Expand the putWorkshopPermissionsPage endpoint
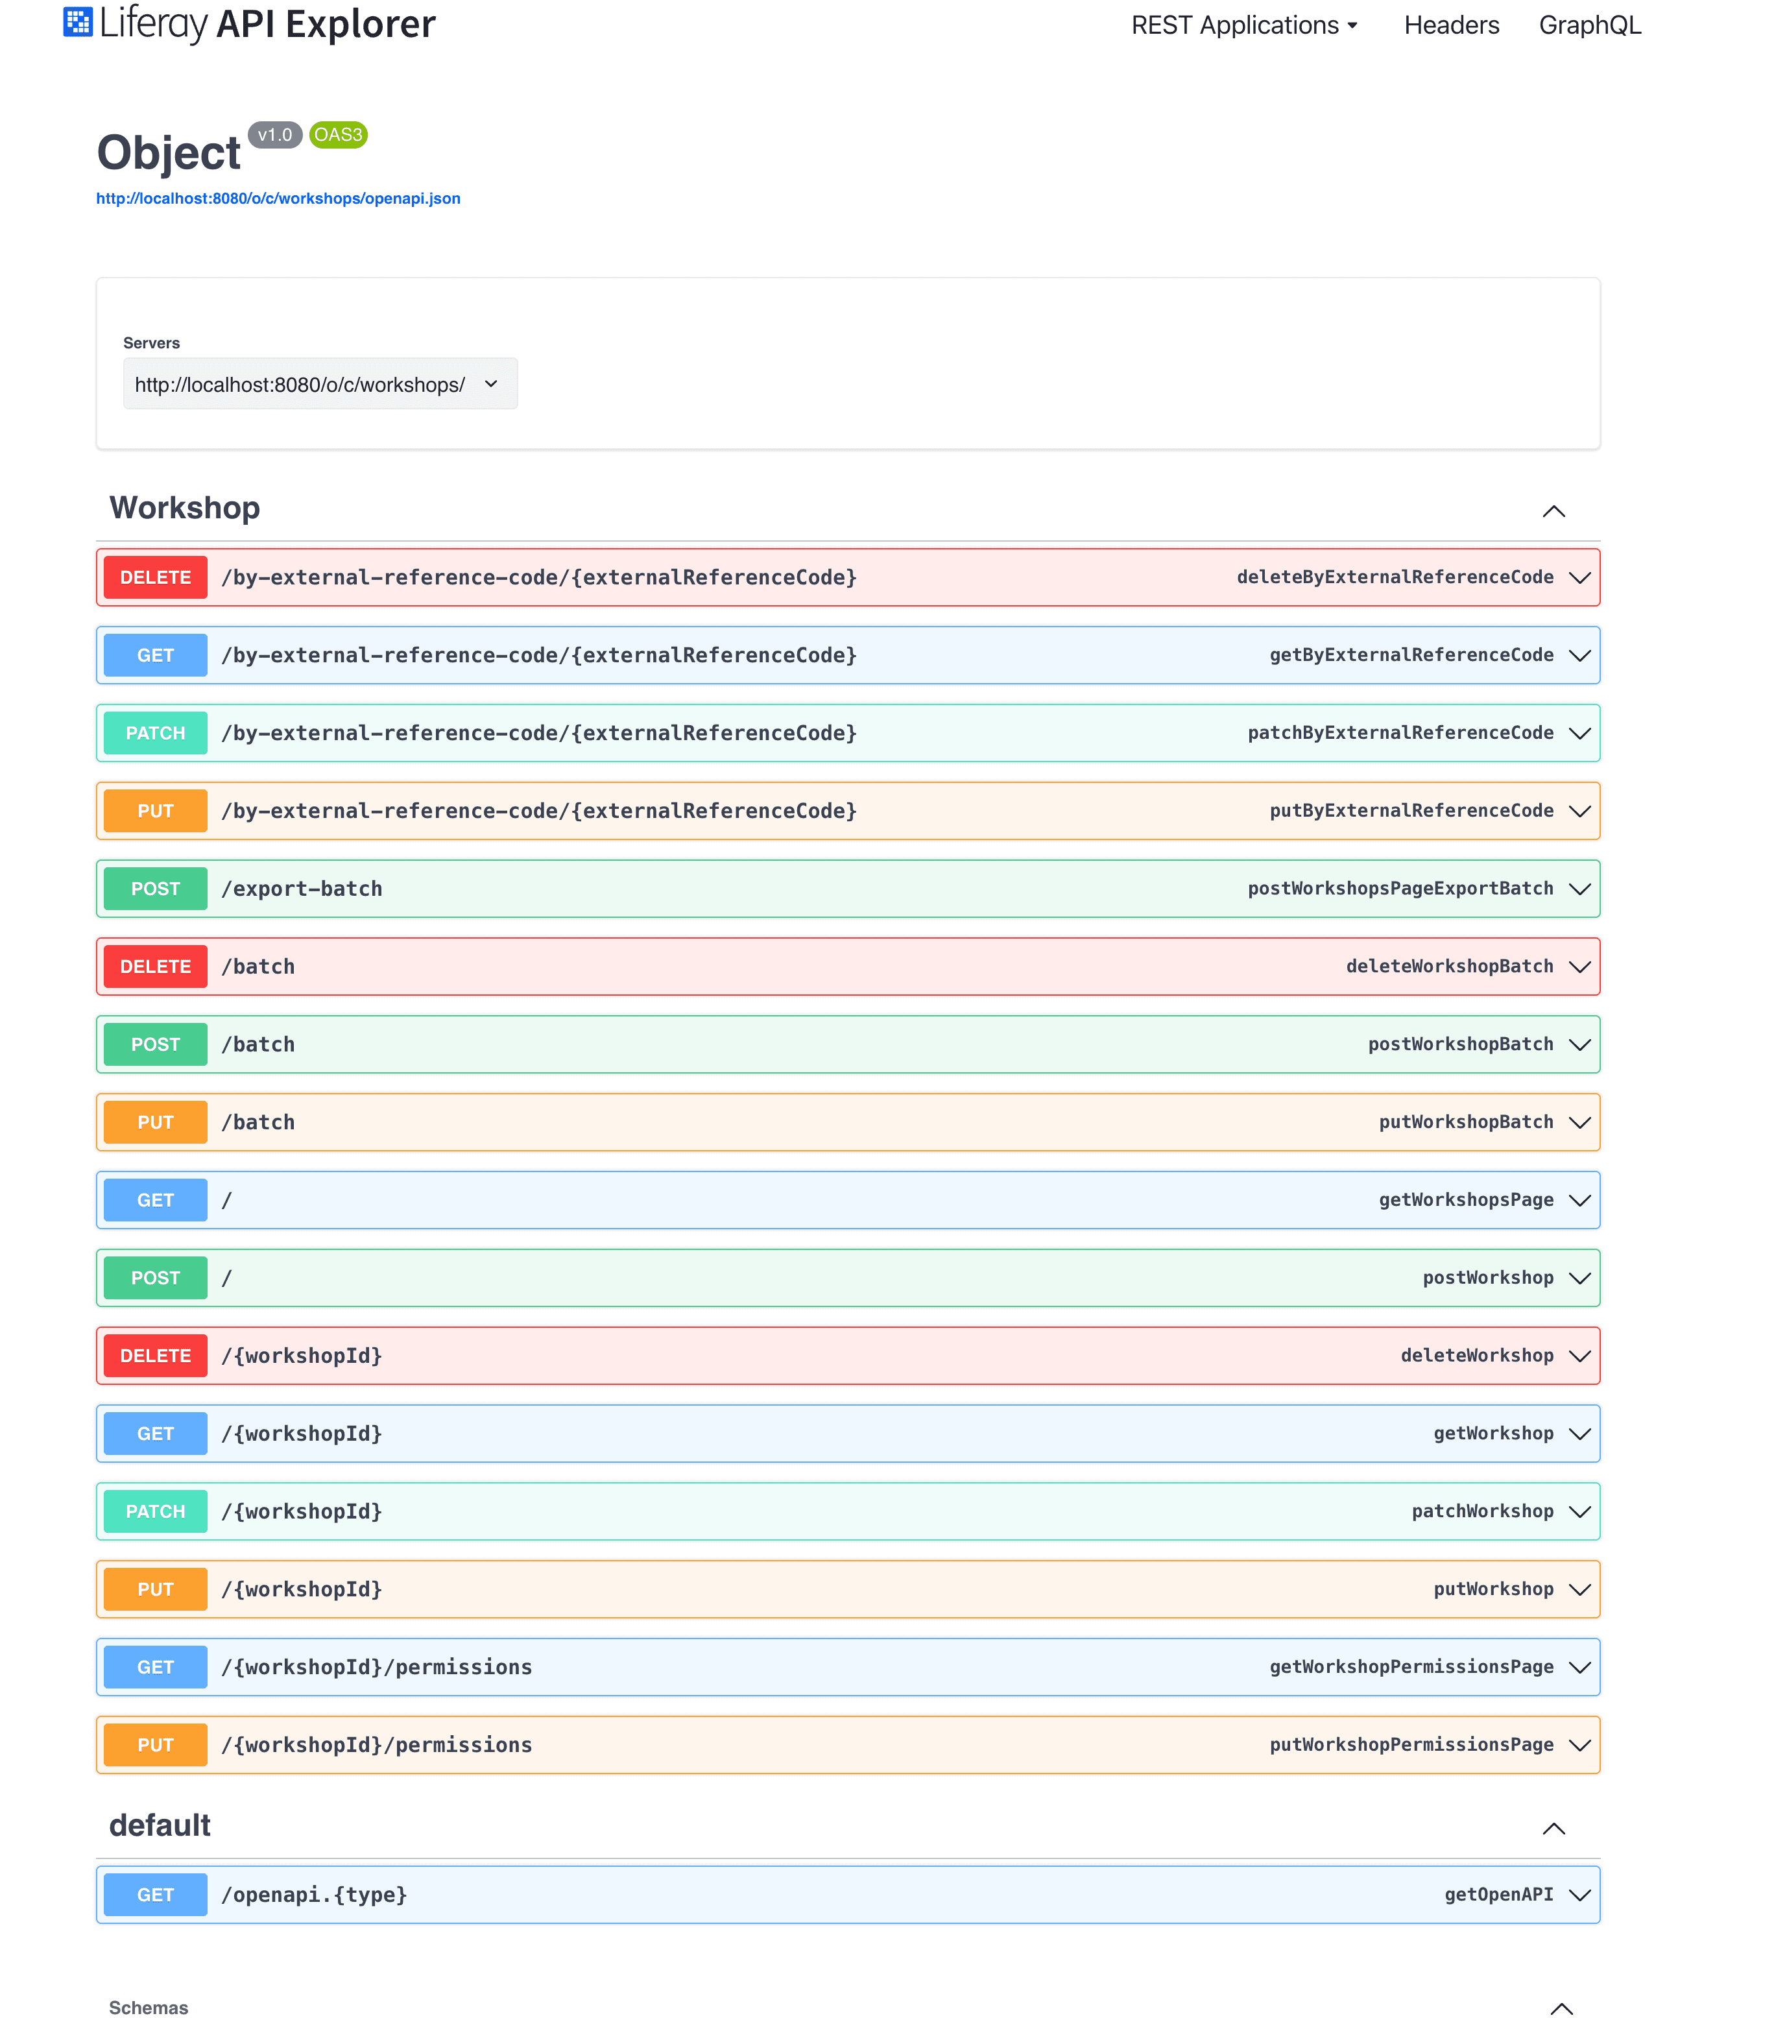This screenshot has height=2018, width=1787. 1579,1744
